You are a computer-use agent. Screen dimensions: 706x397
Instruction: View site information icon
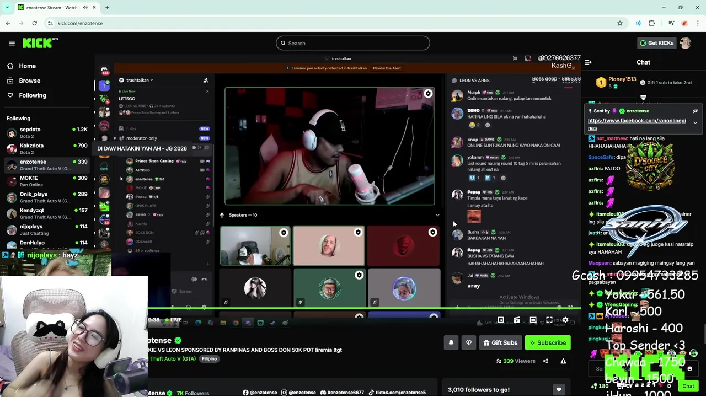tap(50, 23)
